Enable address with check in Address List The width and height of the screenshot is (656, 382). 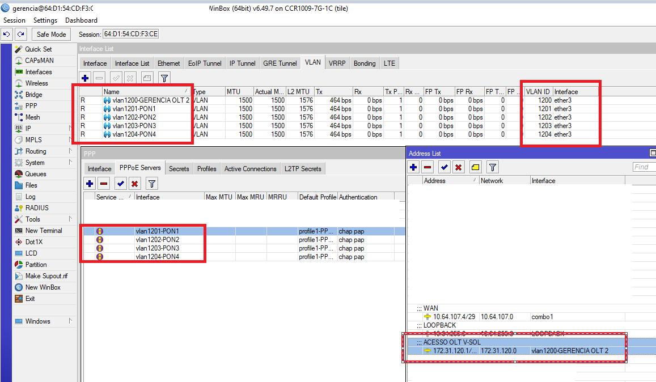[445, 167]
